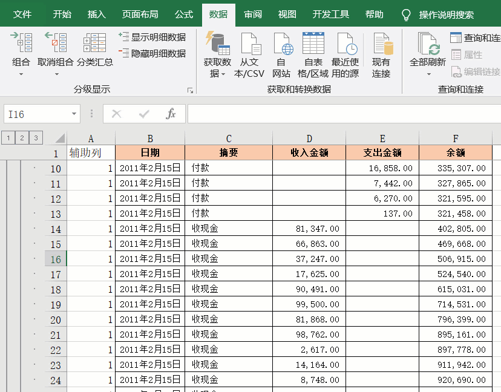Click outline level 2 button
The width and height of the screenshot is (501, 392).
click(22, 138)
